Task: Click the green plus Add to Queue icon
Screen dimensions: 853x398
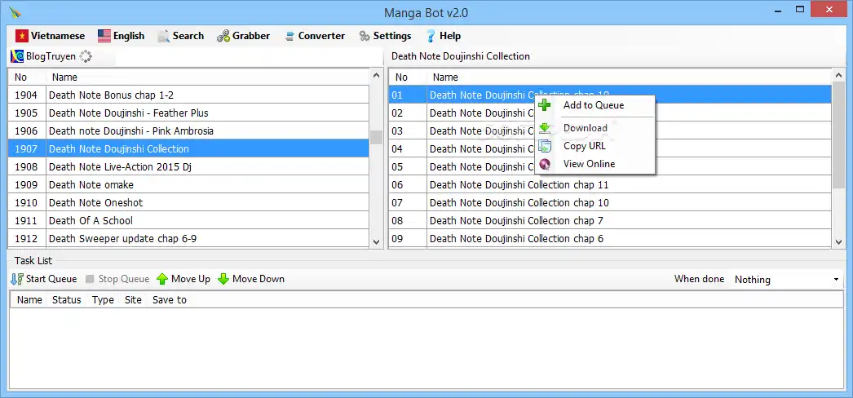Action: 544,105
